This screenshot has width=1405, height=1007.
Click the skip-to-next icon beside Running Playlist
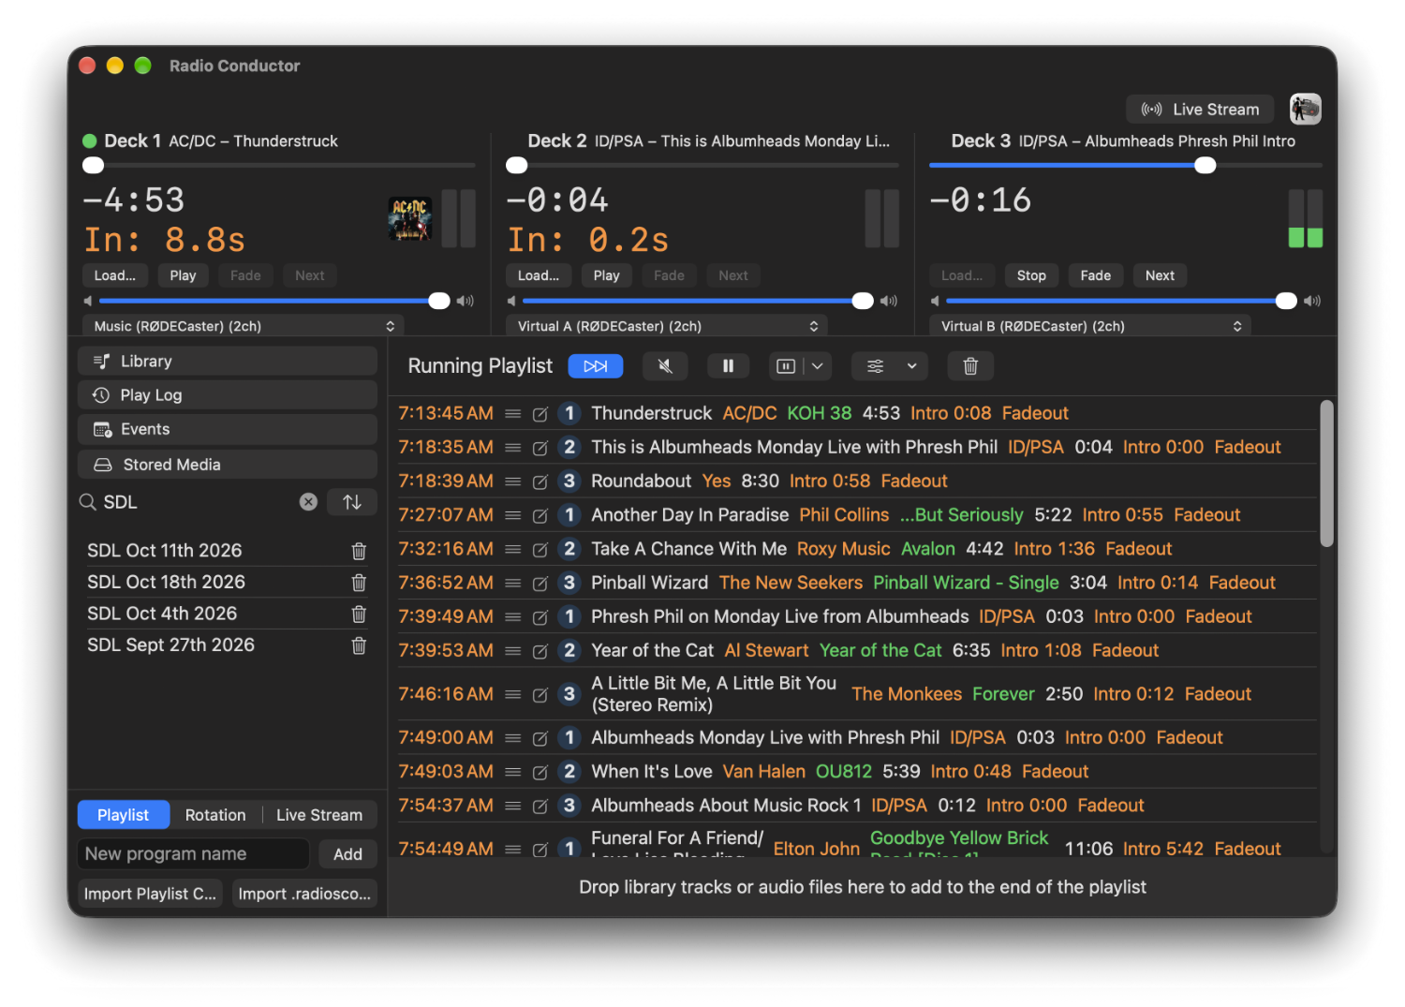point(596,366)
